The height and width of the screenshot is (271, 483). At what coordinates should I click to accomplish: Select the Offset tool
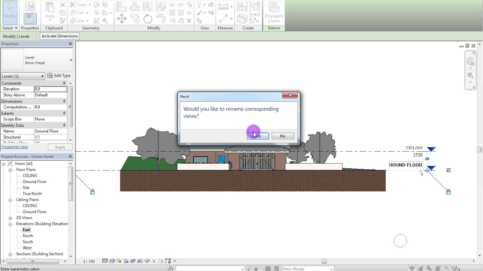(x=135, y=7)
